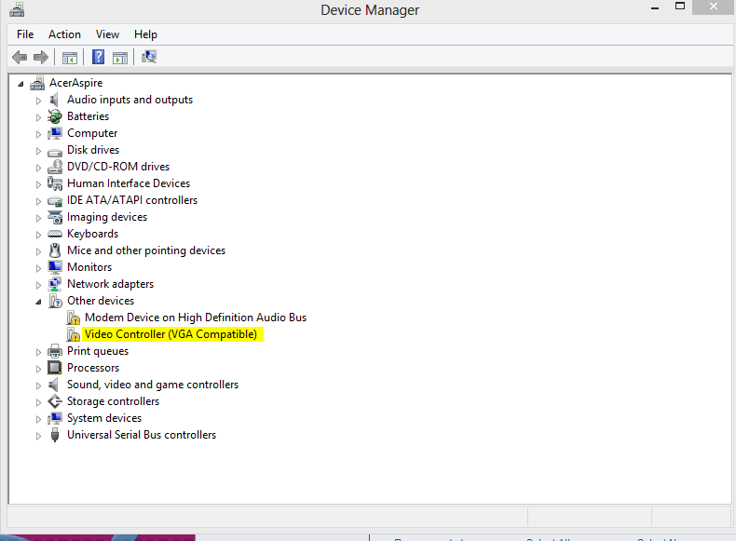Click the Forward arrow toolbar icon
Image resolution: width=736 pixels, height=541 pixels.
coord(41,58)
